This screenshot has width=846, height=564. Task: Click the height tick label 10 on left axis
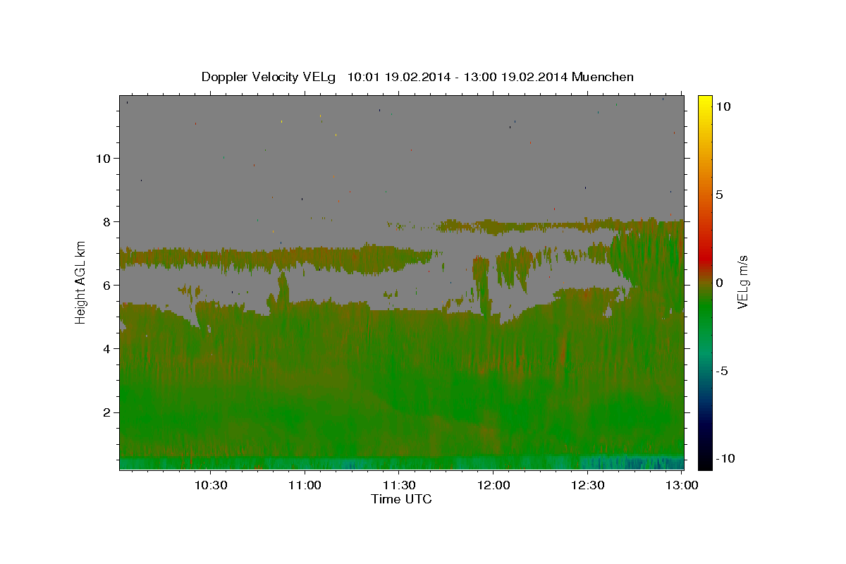[x=105, y=159]
